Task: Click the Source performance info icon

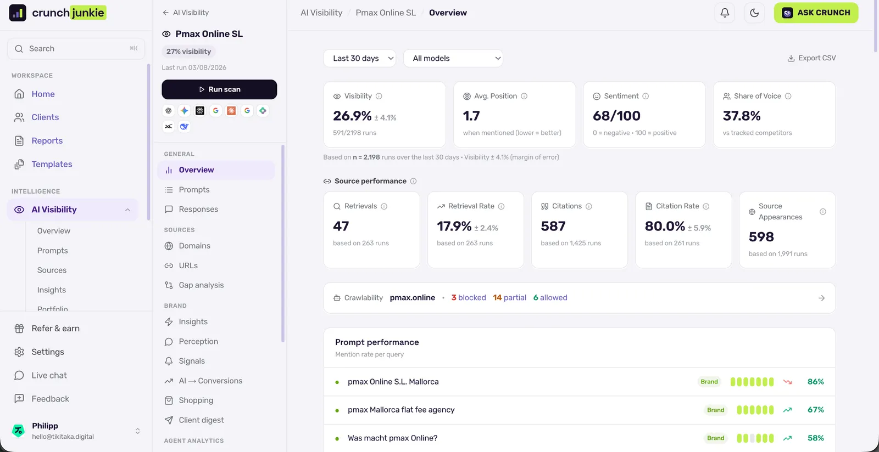Action: pyautogui.click(x=414, y=181)
